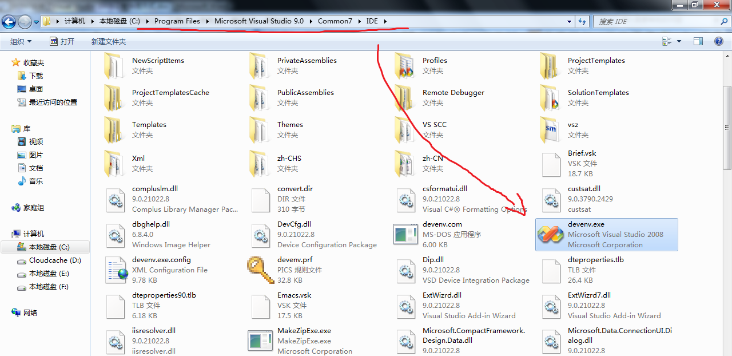Click the devenv.com MS-DOS application icon

click(x=405, y=235)
